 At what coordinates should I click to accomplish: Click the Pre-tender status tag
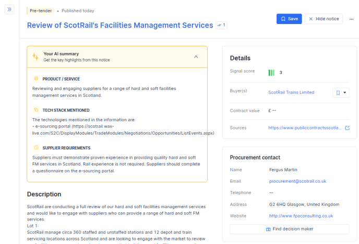tap(41, 11)
